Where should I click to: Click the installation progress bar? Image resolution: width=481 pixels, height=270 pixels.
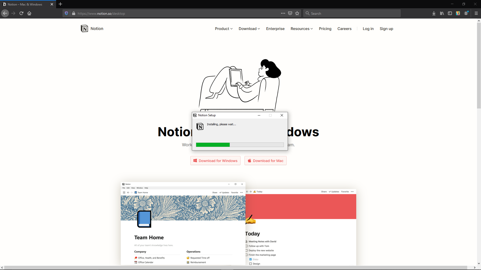point(240,145)
